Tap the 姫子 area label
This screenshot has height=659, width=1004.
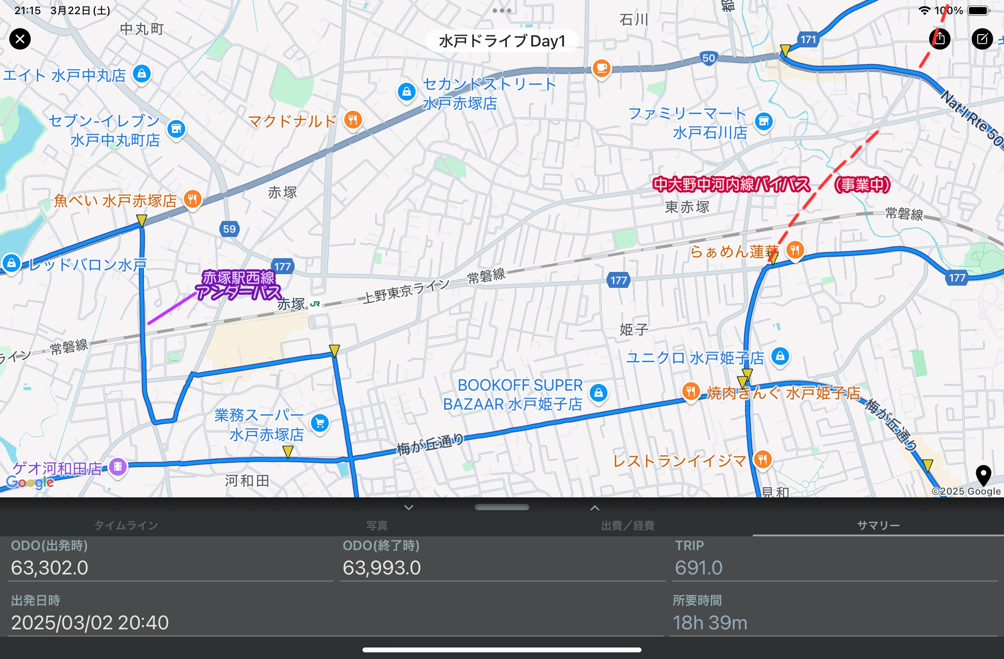coord(634,329)
